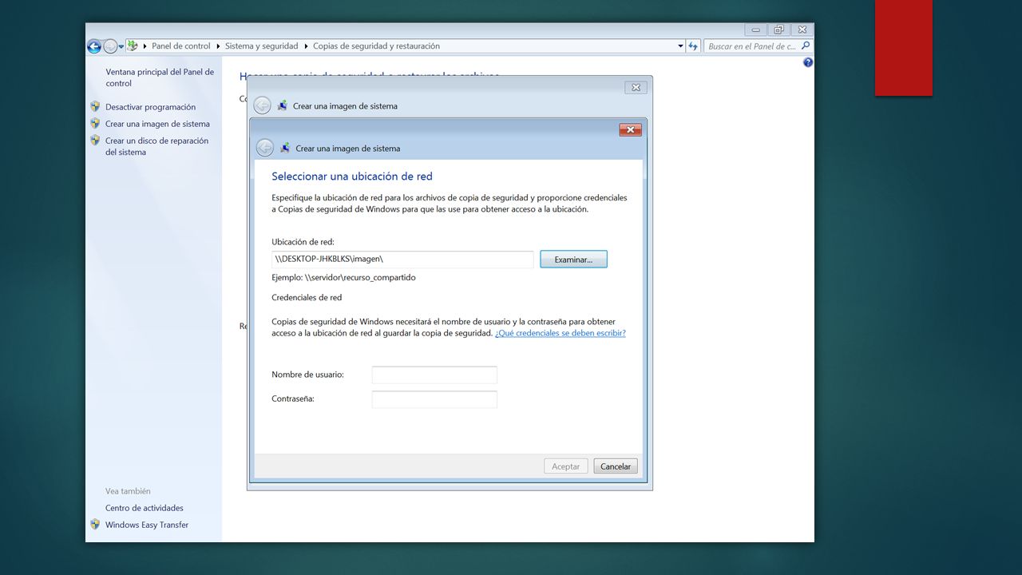
Task: Open '¿Qué credenciales se deben escribir?' link
Action: coord(561,333)
